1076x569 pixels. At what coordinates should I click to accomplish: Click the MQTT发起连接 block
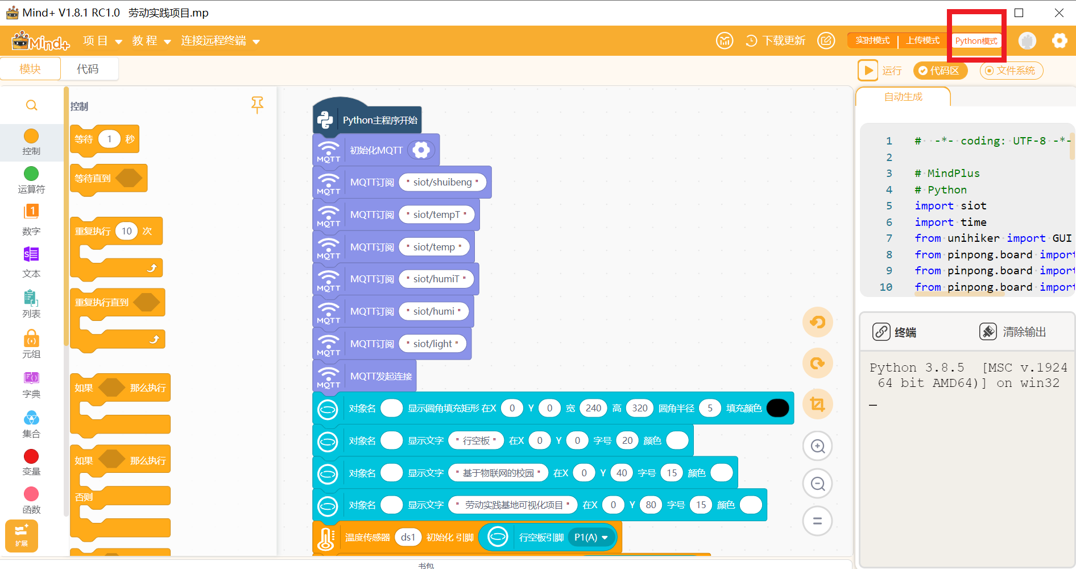[x=364, y=376]
